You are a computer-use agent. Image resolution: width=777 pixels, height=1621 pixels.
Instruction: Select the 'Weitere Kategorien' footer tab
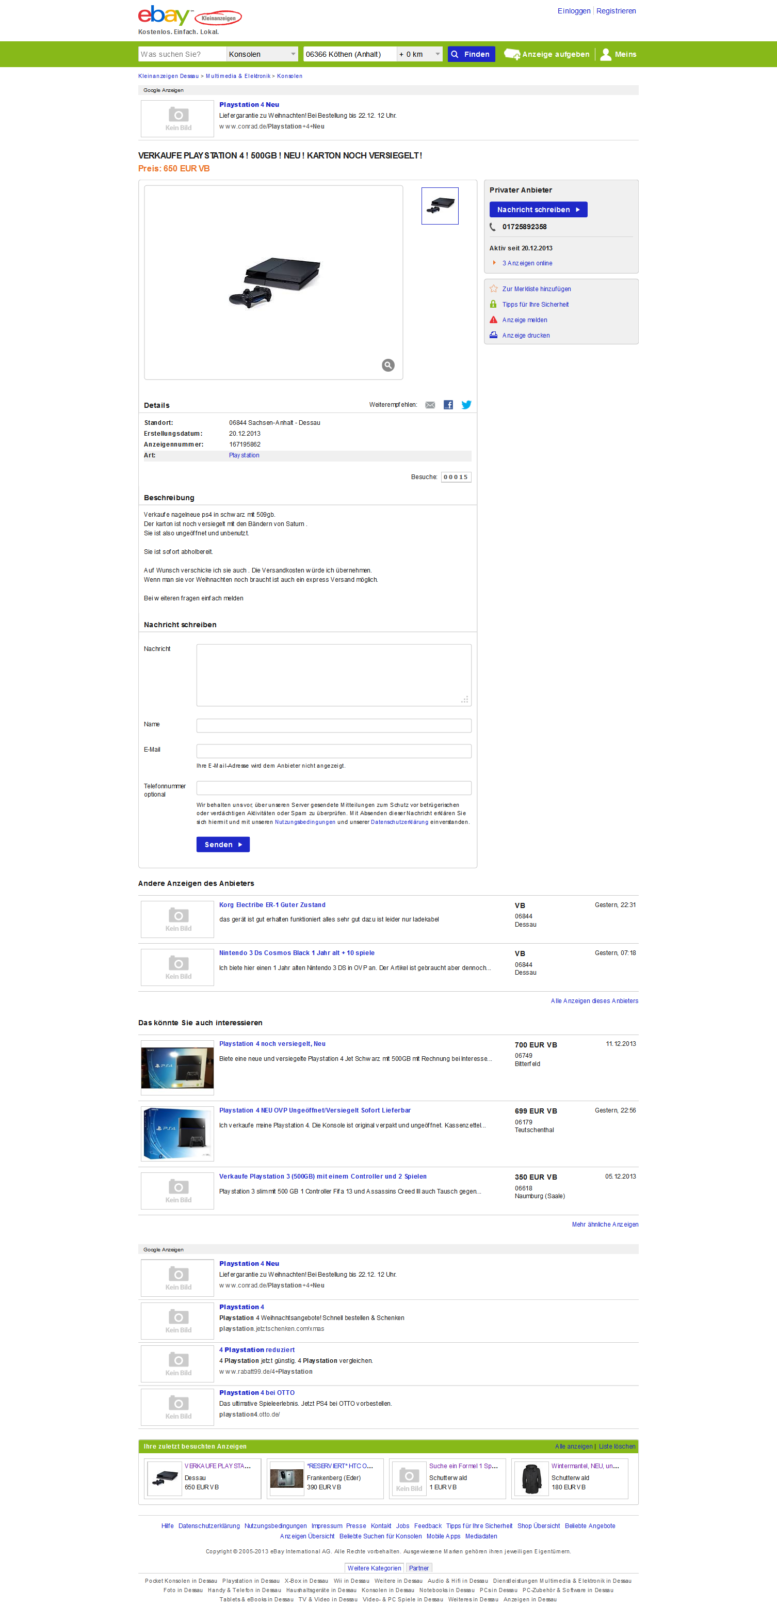click(x=374, y=1567)
